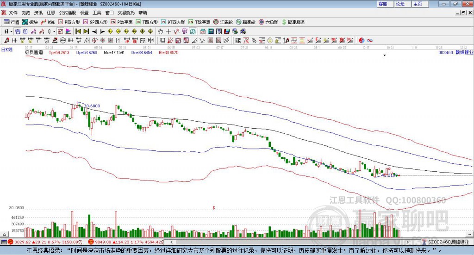Image resolution: width=474 pixels, height=255 pixels.
Task: Open 赢家服务 dollar-sign service
Action: [293, 22]
